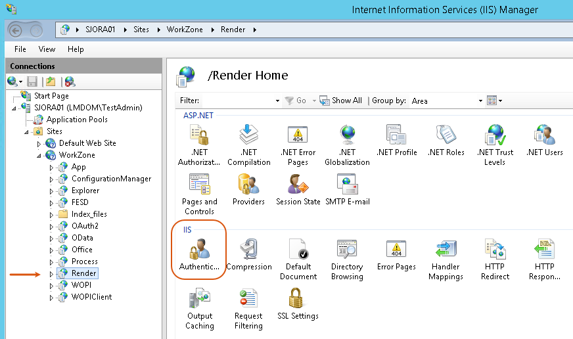
Task: Select the WOPIClient application in tree
Action: coord(91,297)
